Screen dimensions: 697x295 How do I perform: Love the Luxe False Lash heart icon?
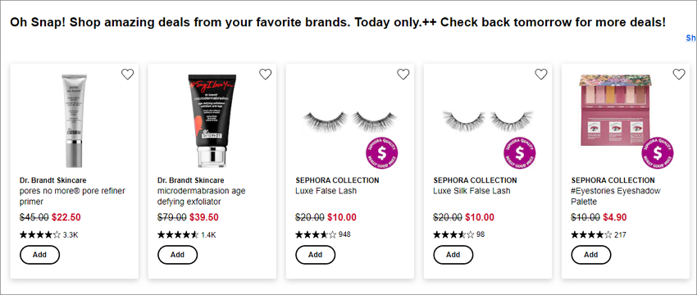pos(403,75)
